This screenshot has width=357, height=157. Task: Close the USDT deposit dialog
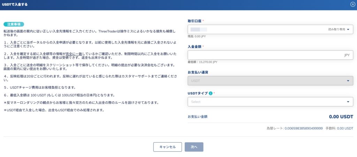tap(352, 4)
